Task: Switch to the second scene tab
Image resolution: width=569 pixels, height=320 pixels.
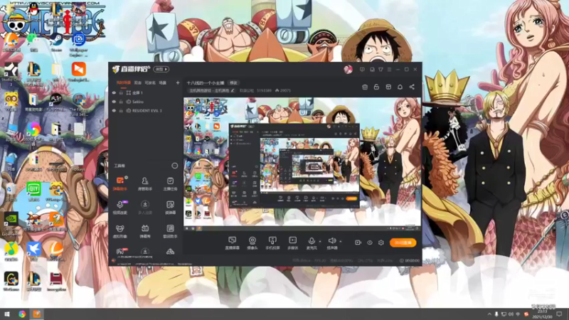Action: pyautogui.click(x=138, y=82)
